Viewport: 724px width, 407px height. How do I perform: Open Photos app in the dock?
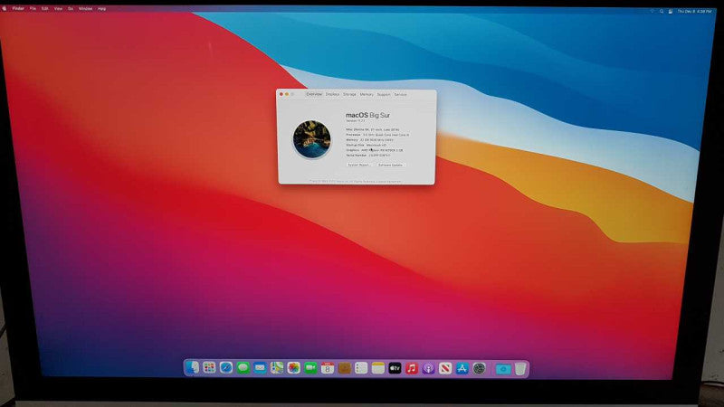(x=293, y=368)
